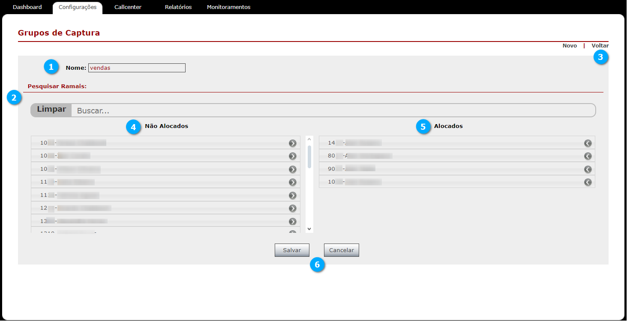Focus the Nome field containing vendas
The width and height of the screenshot is (627, 321).
pyautogui.click(x=137, y=68)
